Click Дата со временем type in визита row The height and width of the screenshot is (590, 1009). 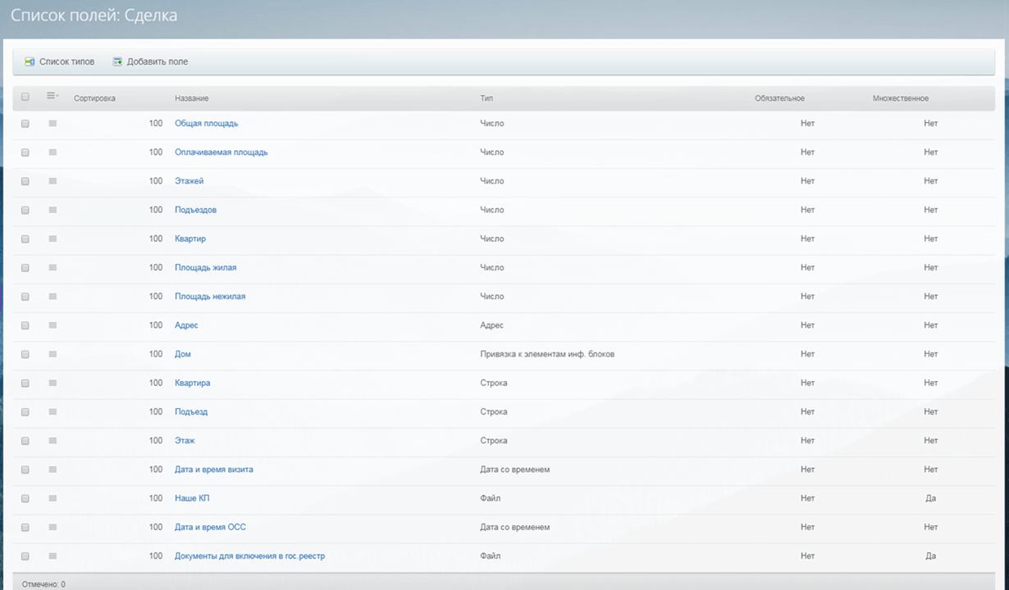pyautogui.click(x=515, y=469)
